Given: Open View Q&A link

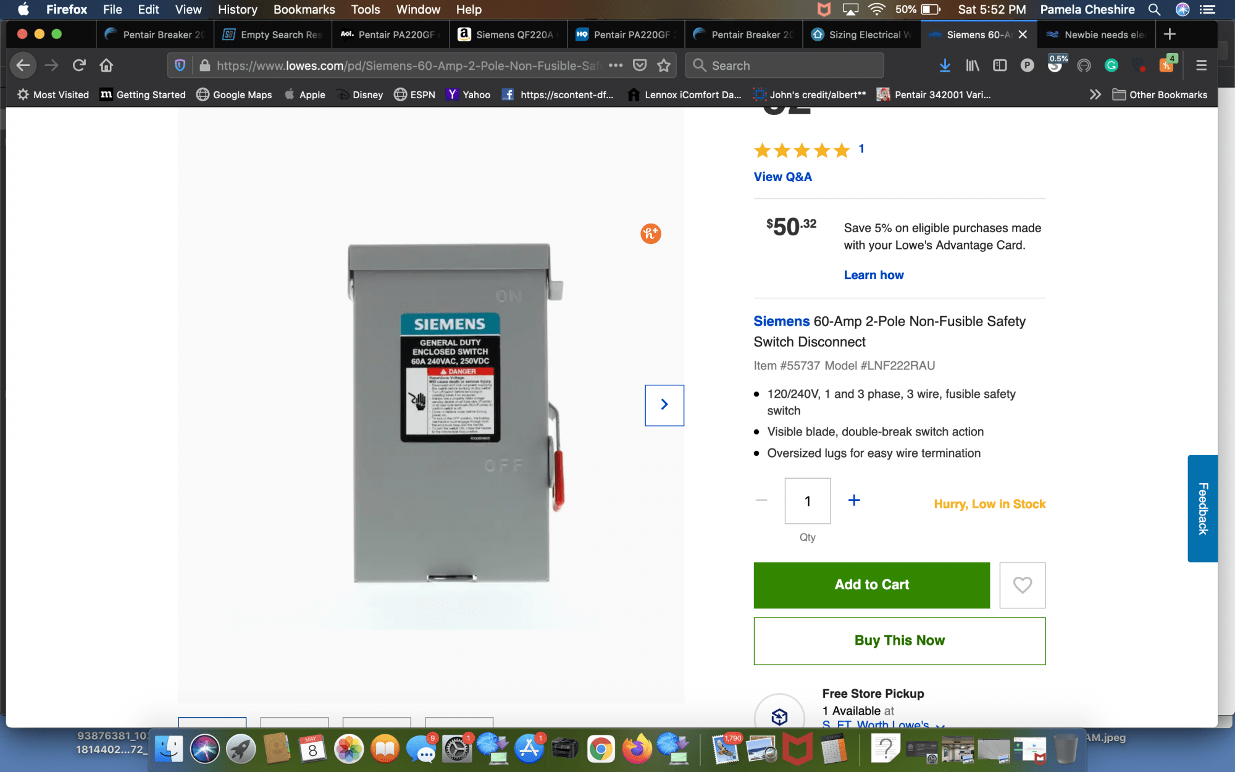Looking at the screenshot, I should tap(782, 177).
